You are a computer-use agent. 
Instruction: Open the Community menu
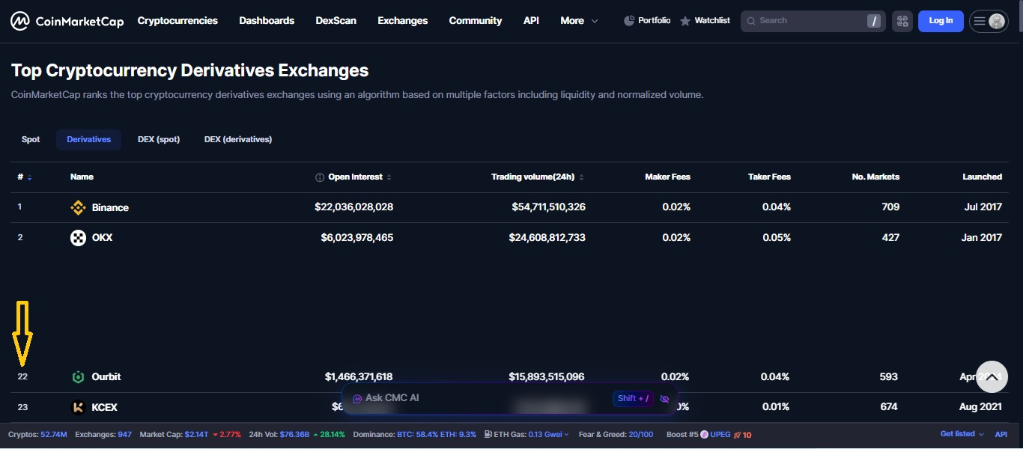476,21
